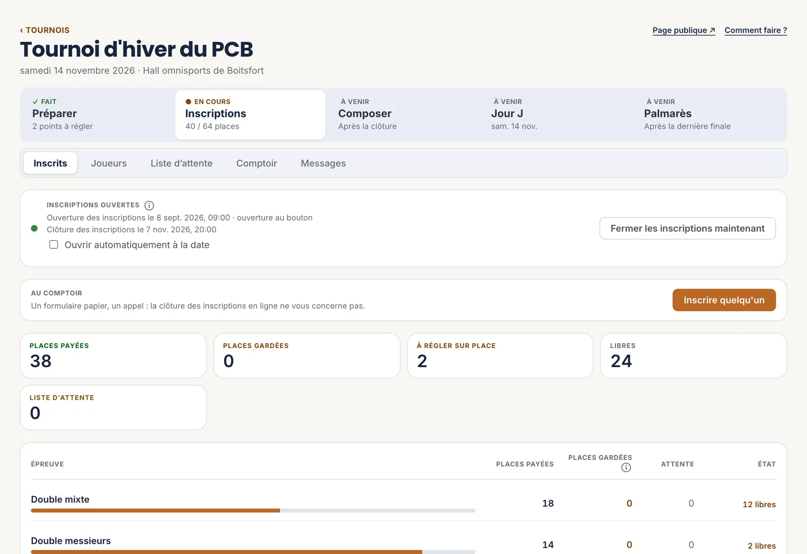The image size is (807, 554).
Task: Click the date and venue subtitle
Action: click(142, 71)
